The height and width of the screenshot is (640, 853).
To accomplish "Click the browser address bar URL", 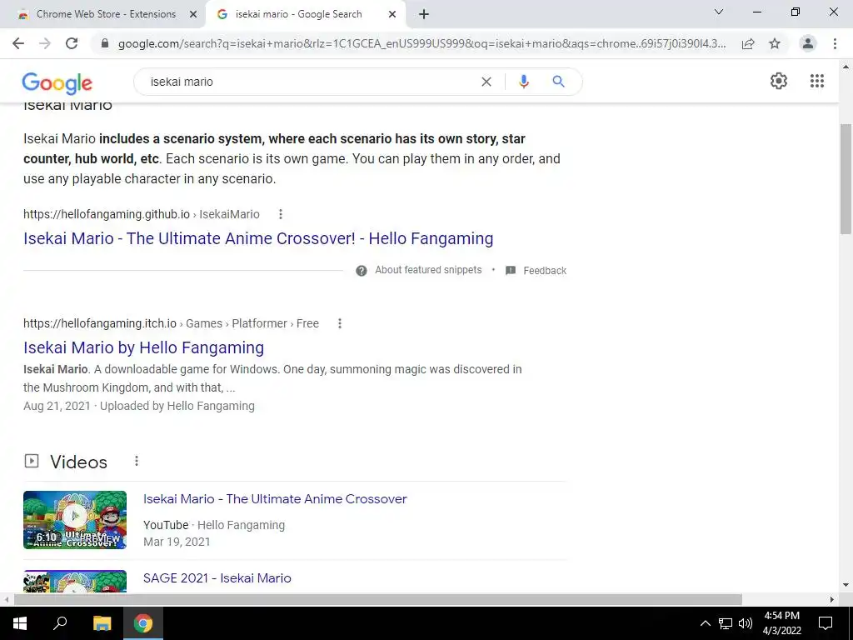I will point(422,43).
